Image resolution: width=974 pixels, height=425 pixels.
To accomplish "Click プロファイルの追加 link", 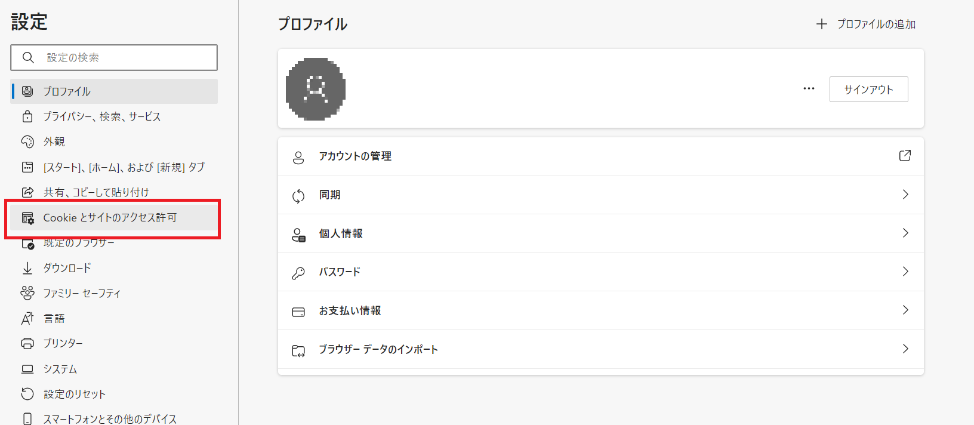I will click(x=866, y=24).
